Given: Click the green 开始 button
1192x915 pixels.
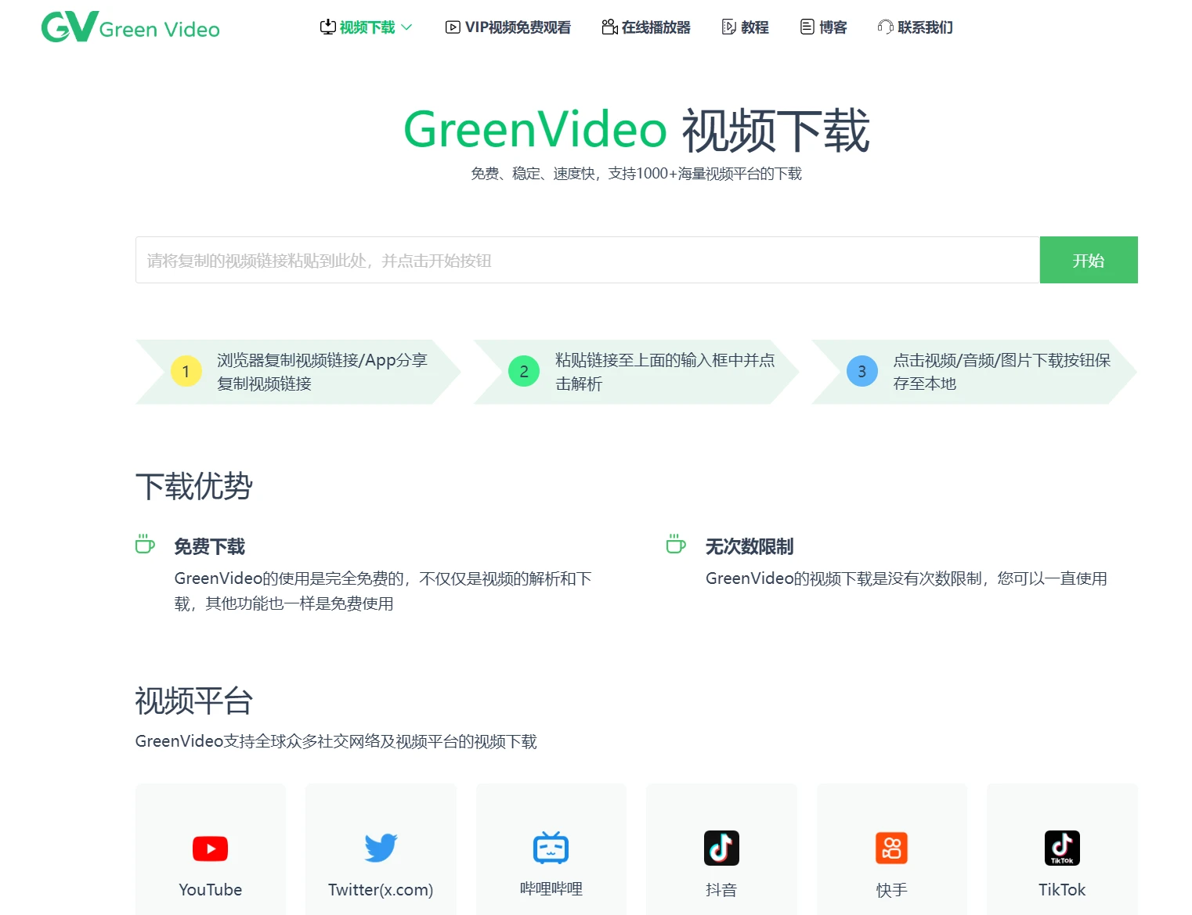Looking at the screenshot, I should coord(1089,260).
